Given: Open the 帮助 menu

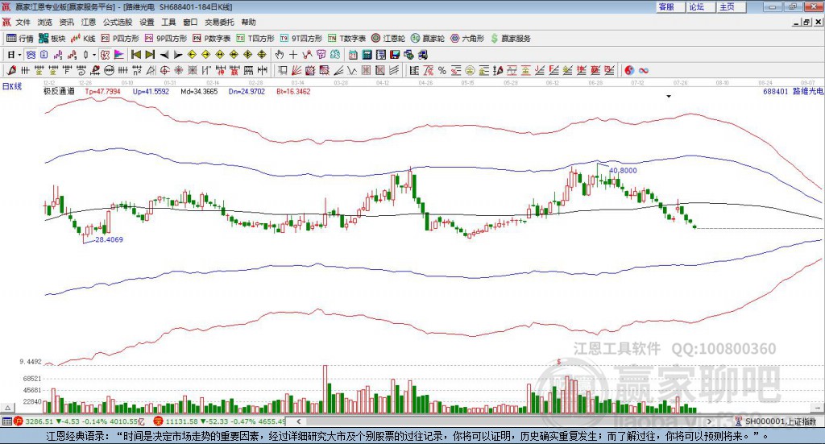Looking at the screenshot, I should [248, 22].
